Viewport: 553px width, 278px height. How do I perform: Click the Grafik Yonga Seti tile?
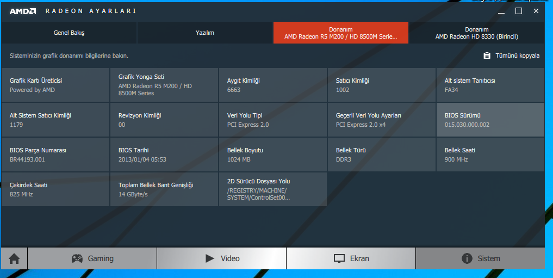coord(164,85)
